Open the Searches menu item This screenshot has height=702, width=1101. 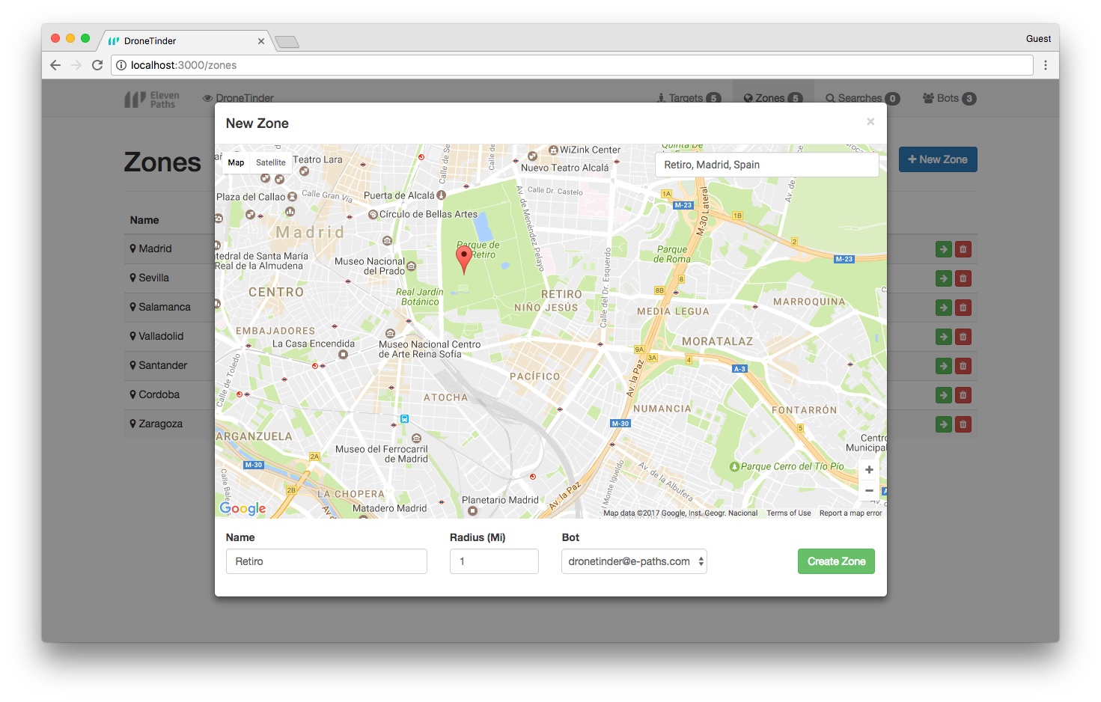862,98
